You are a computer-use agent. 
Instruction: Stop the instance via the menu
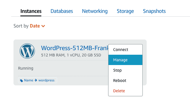(125, 70)
